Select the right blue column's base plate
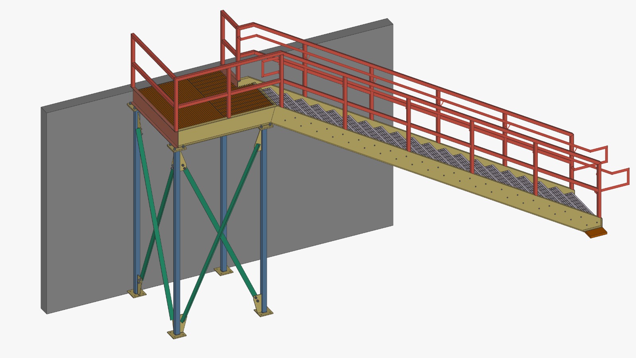 coord(264,312)
